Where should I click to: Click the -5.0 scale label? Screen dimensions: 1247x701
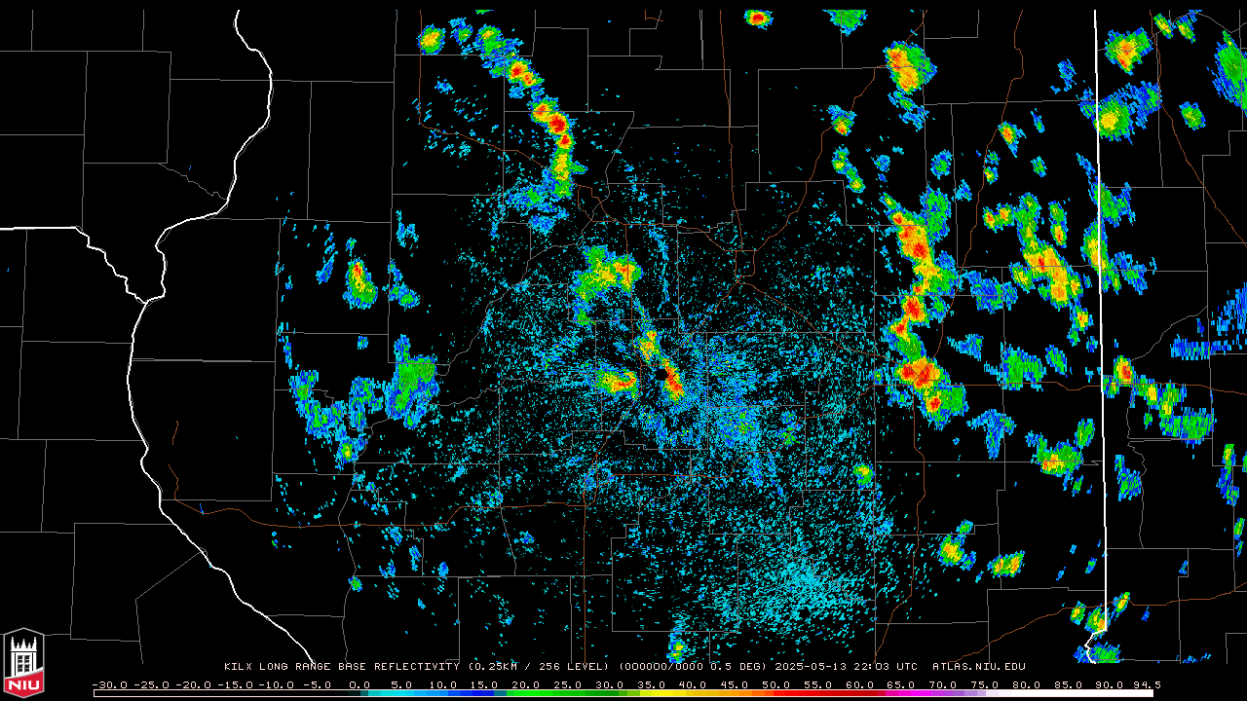click(318, 685)
